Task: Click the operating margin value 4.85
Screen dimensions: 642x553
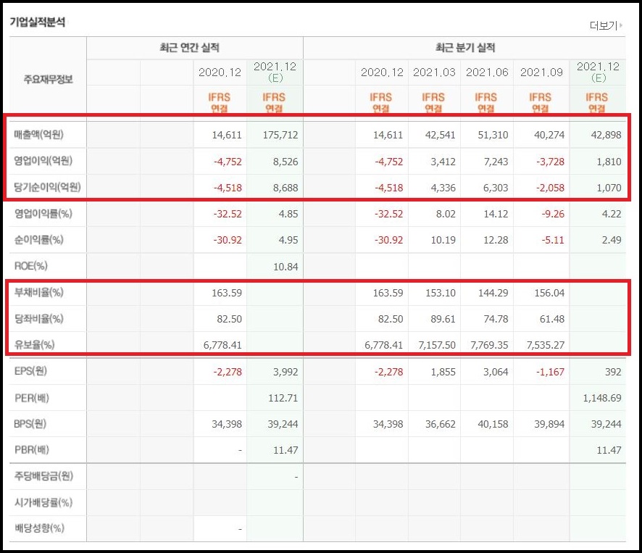Action: pyautogui.click(x=288, y=214)
